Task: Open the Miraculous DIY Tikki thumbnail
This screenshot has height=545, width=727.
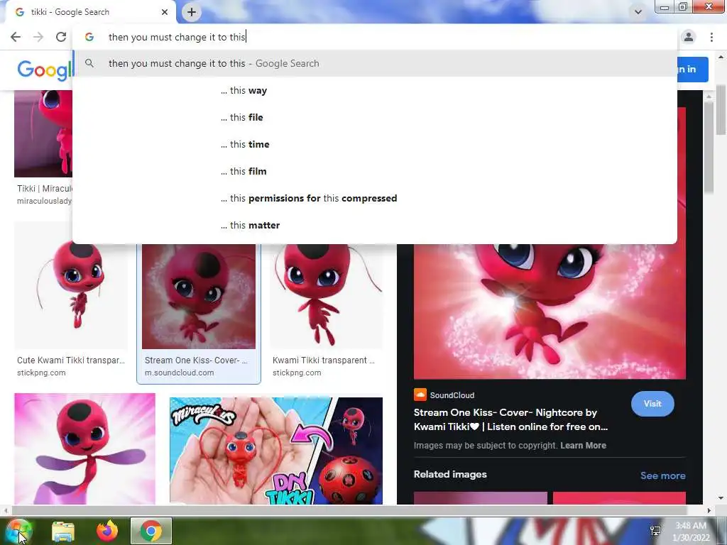Action: click(x=276, y=451)
